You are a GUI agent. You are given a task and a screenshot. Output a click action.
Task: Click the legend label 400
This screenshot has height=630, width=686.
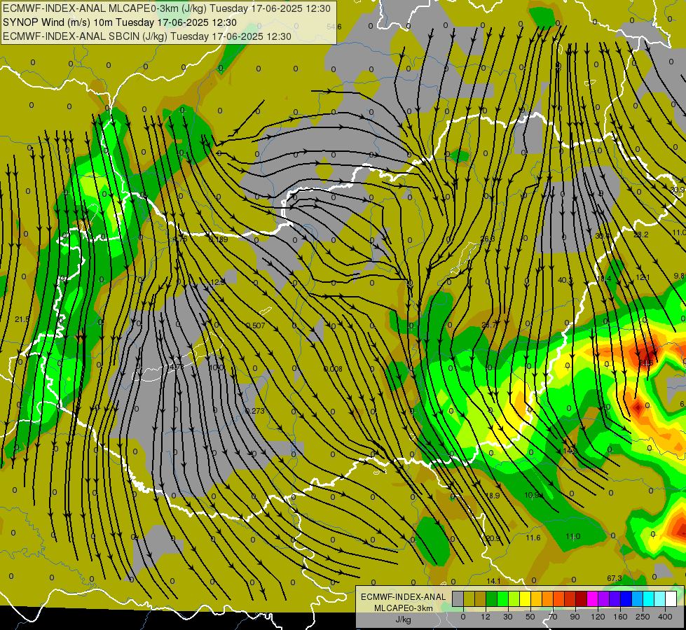[665, 617]
